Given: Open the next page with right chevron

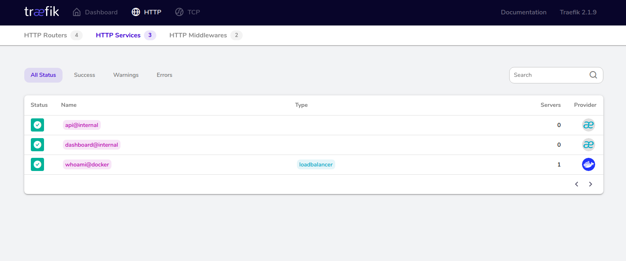Looking at the screenshot, I should [591, 184].
